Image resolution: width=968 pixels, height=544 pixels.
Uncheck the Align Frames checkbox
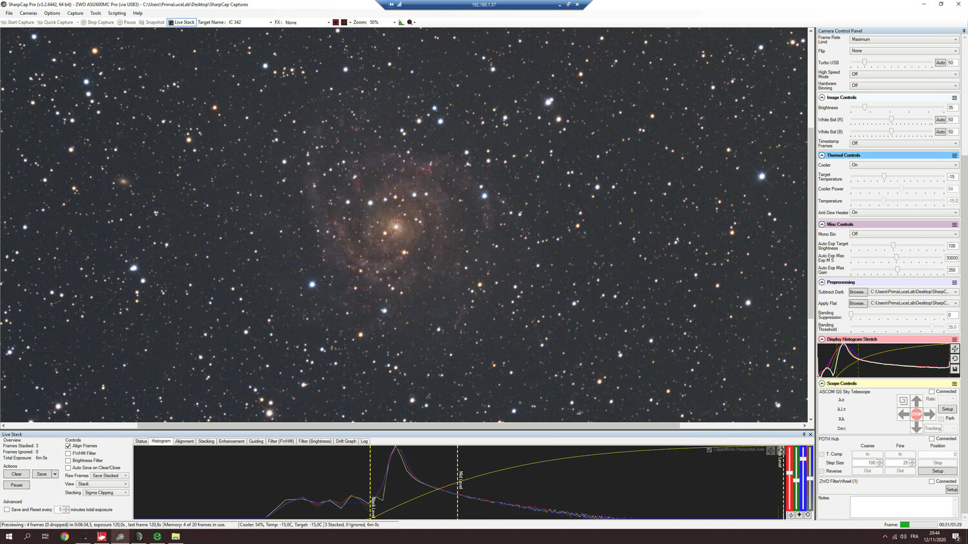(x=68, y=446)
